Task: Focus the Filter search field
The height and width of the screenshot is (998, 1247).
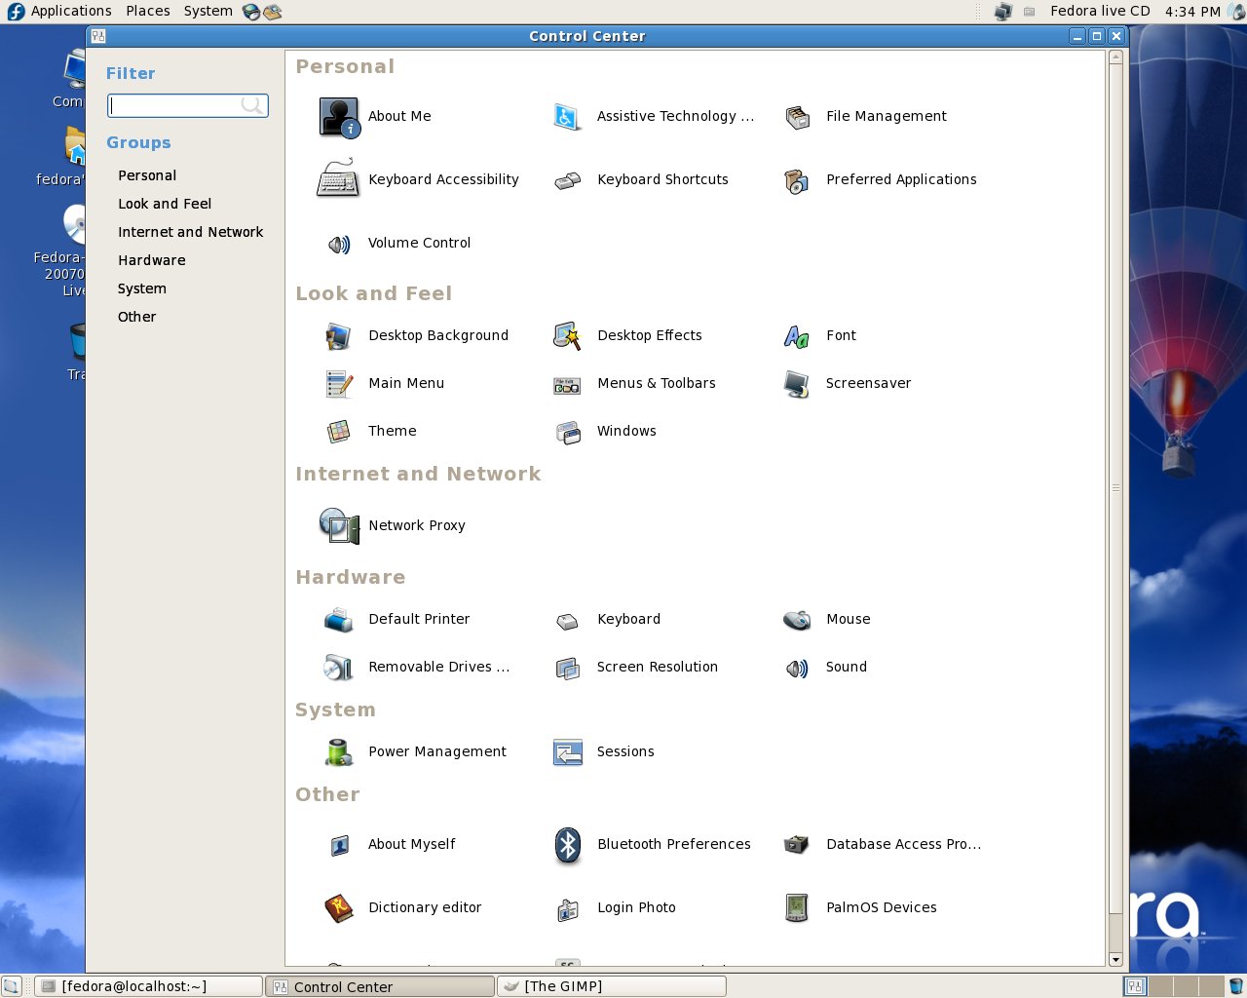Action: [187, 105]
